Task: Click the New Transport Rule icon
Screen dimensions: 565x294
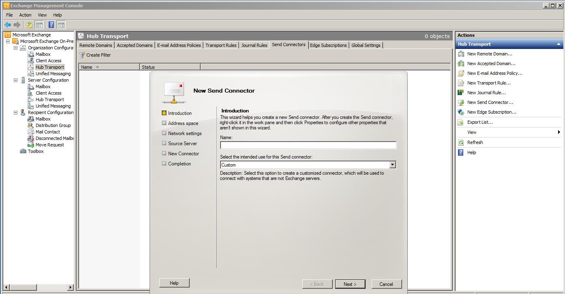Action: tap(461, 83)
